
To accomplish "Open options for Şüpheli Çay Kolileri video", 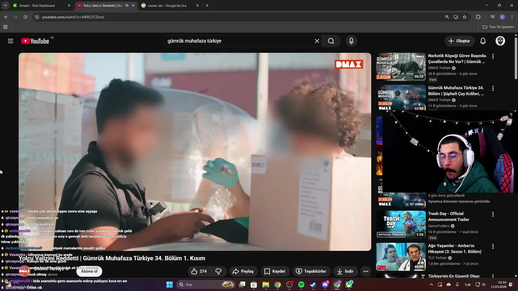I will [x=493, y=88].
